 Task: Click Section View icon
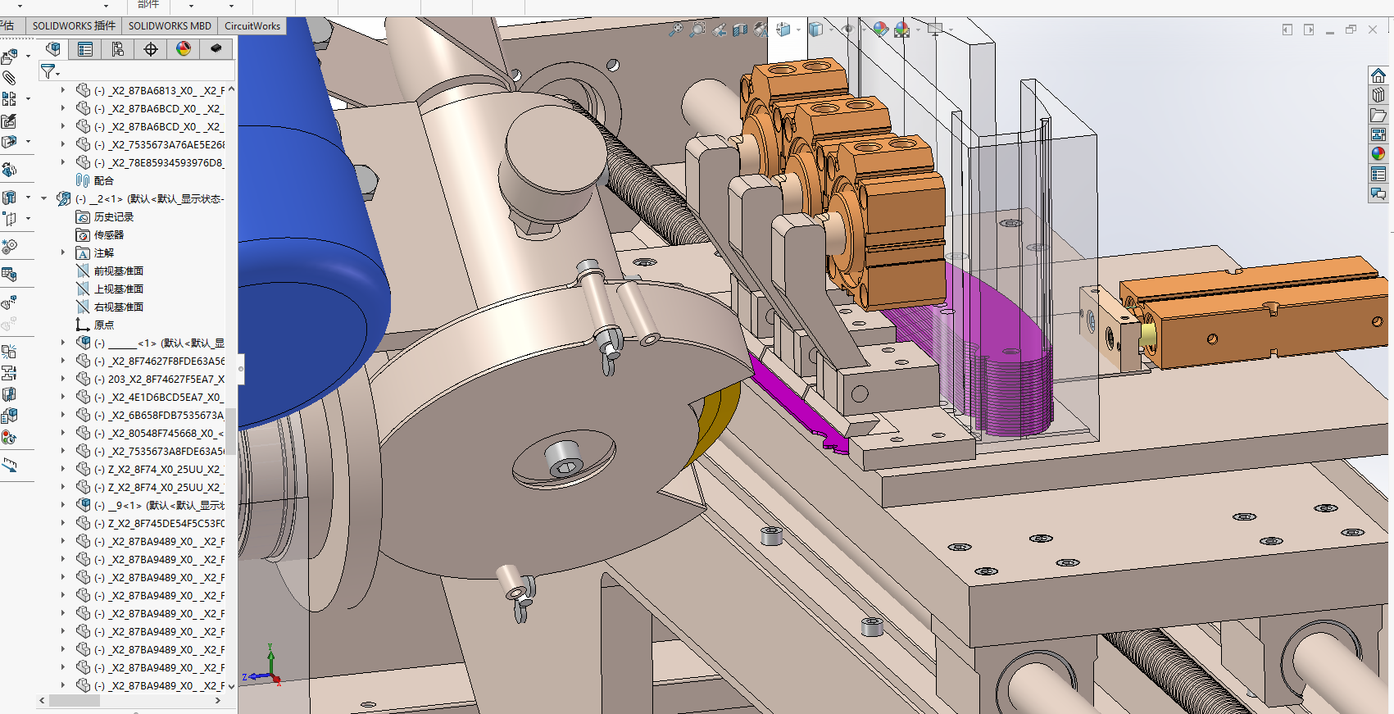tap(740, 30)
